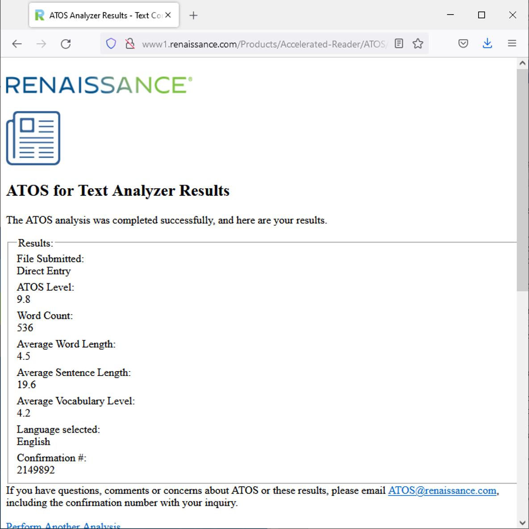Click the Word Count value 536
Viewport: 529px width, 529px height.
click(25, 327)
